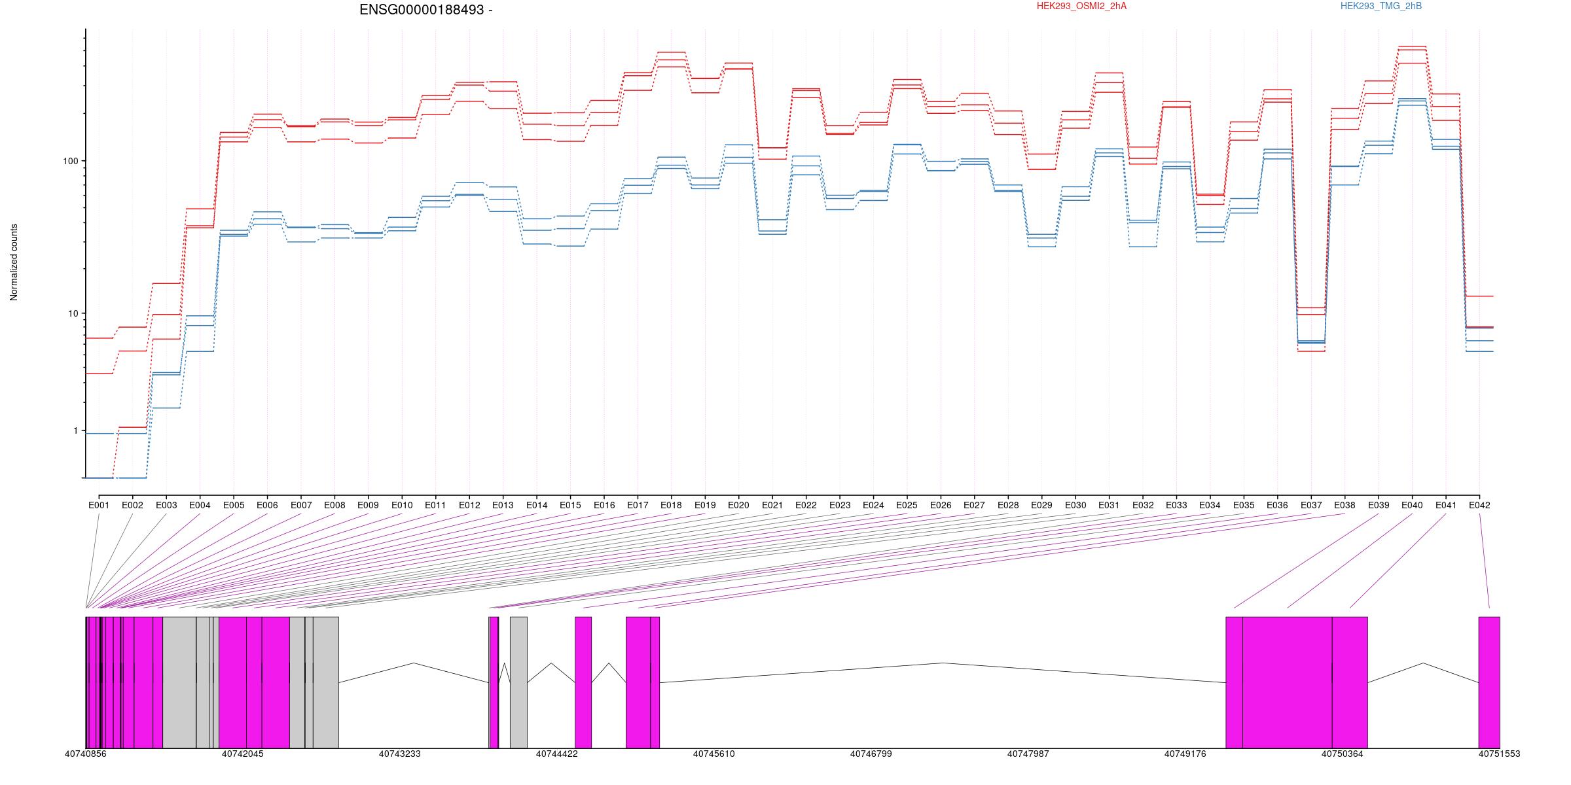Select exon label E023
Image resolution: width=1571 pixels, height=785 pixels.
840,505
